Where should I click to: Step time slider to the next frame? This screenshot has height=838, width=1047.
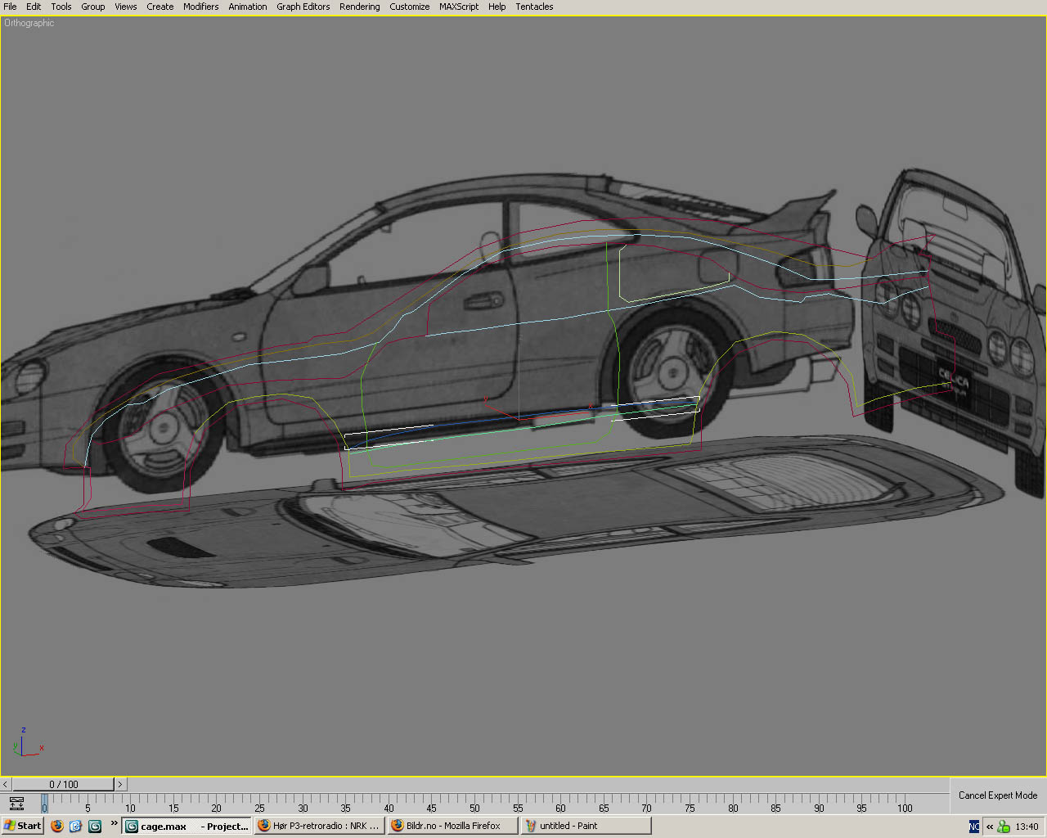120,784
